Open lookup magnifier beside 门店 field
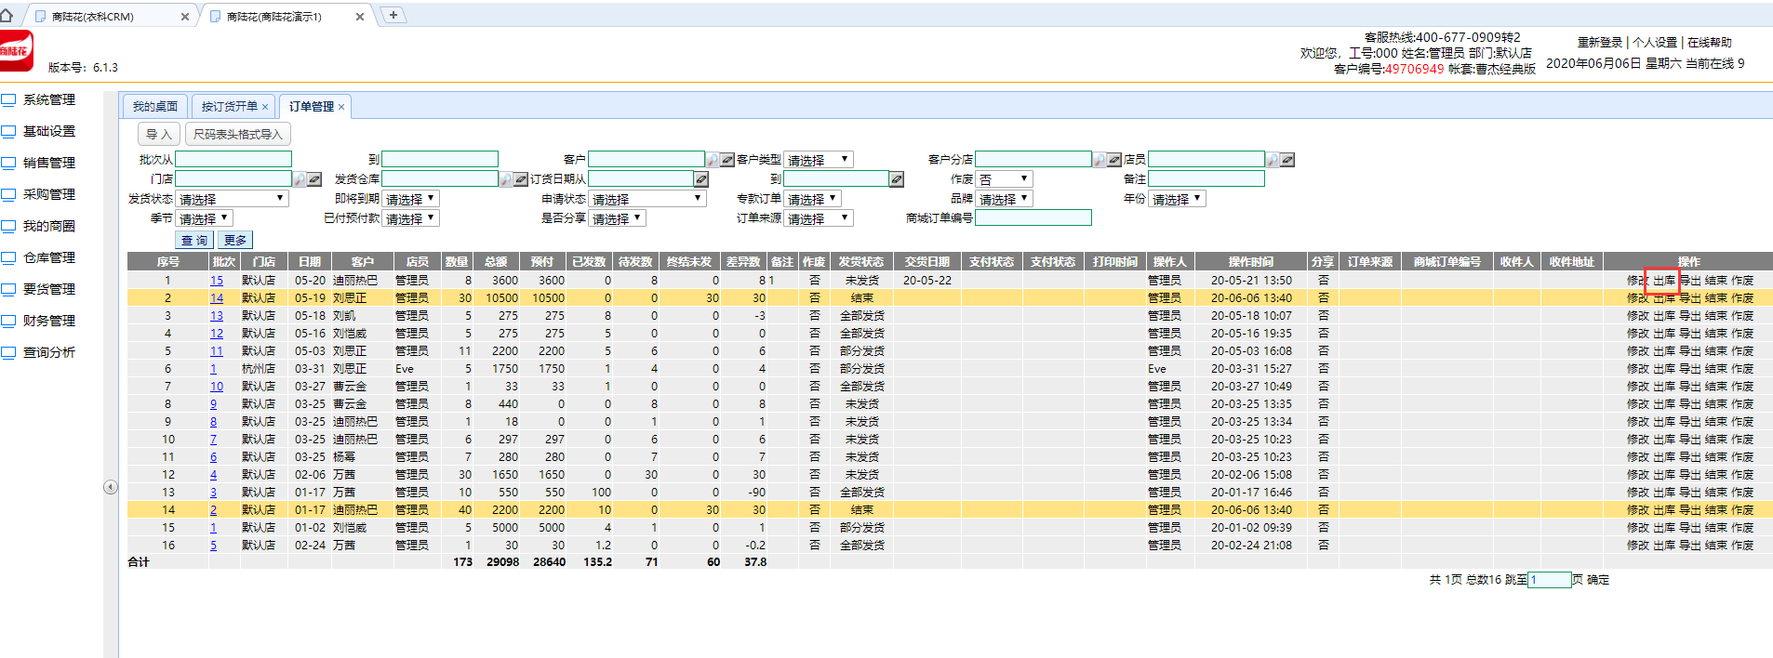Image resolution: width=1773 pixels, height=658 pixels. tap(300, 179)
